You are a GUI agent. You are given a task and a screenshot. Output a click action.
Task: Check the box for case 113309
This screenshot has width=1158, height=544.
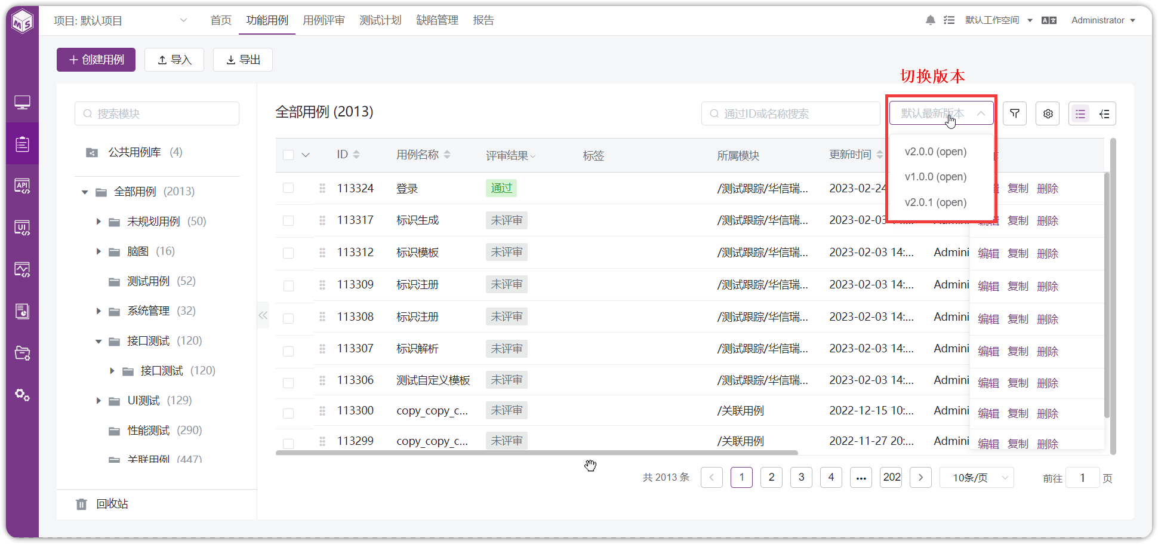(288, 285)
